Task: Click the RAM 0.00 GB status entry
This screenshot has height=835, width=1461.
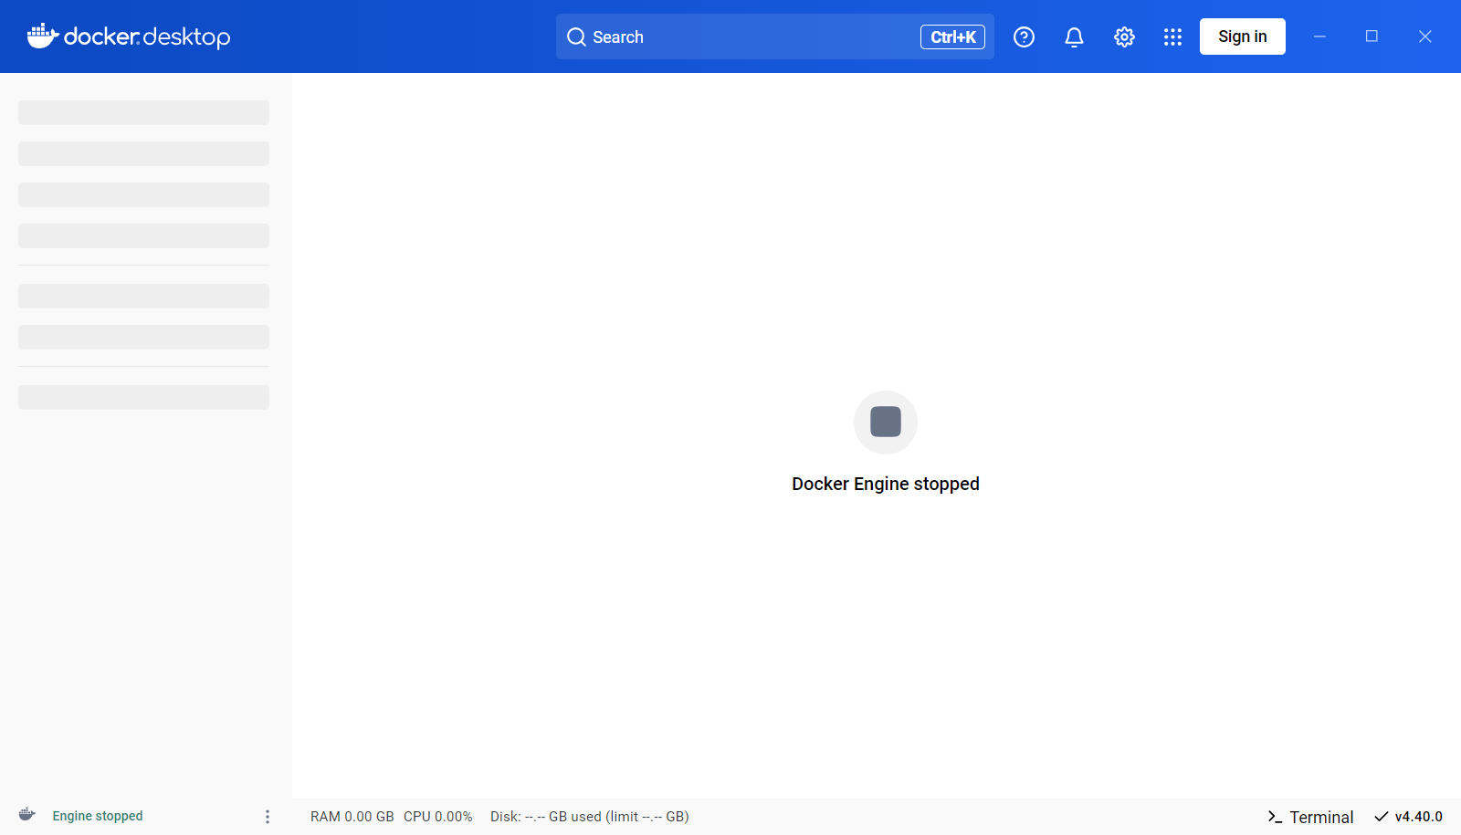Action: coord(352,816)
